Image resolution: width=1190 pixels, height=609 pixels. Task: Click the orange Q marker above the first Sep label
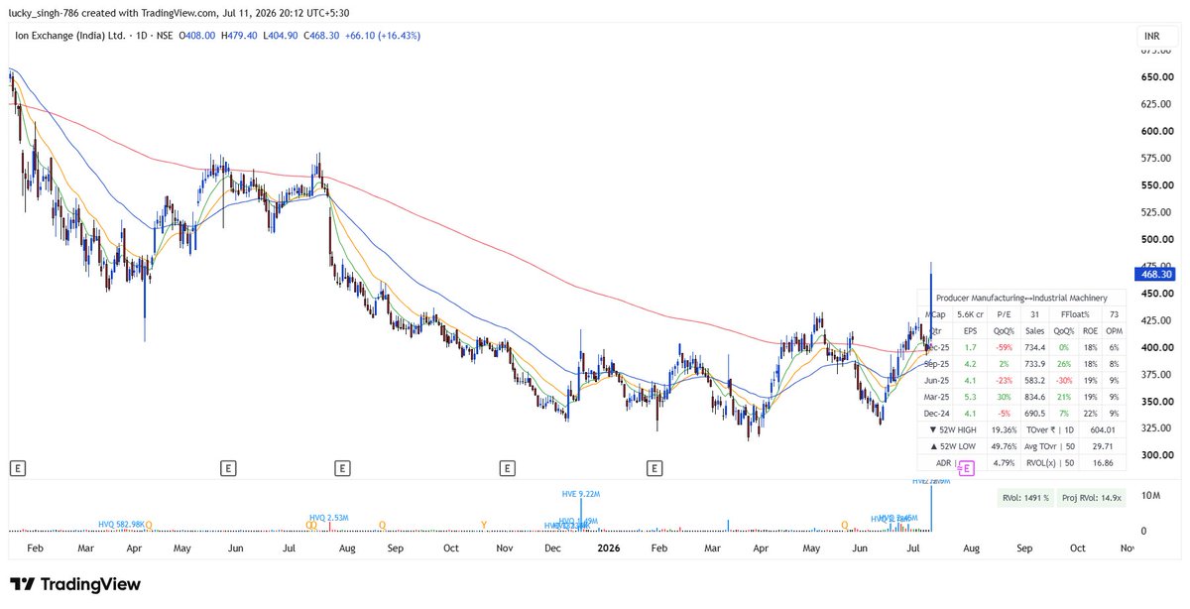pyautogui.click(x=382, y=524)
